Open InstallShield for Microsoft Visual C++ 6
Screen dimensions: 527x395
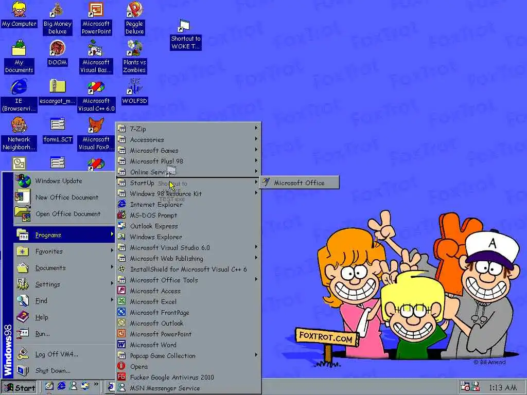tap(188, 269)
